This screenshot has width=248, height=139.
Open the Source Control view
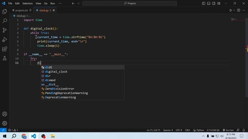(5, 30)
